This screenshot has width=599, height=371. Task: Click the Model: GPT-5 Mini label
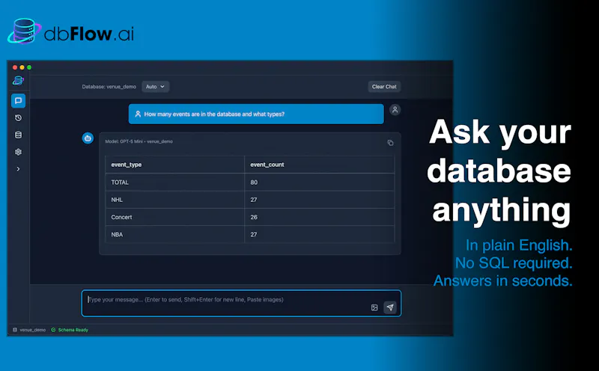[124, 141]
